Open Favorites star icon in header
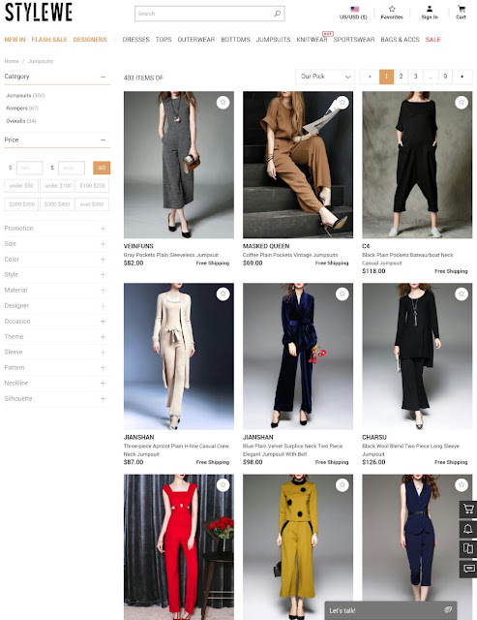This screenshot has height=620, width=477. 392,9
